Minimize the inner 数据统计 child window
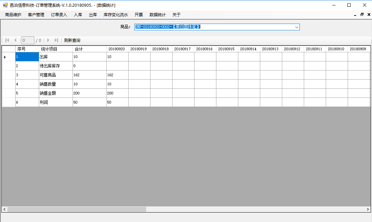The width and height of the screenshot is (372, 222). click(355, 15)
